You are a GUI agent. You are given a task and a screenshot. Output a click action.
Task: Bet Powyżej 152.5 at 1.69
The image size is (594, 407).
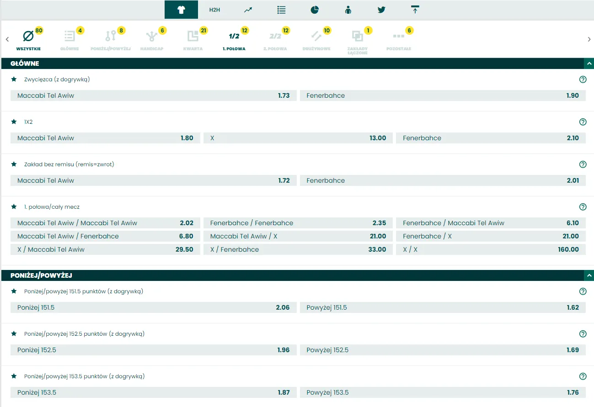click(443, 350)
